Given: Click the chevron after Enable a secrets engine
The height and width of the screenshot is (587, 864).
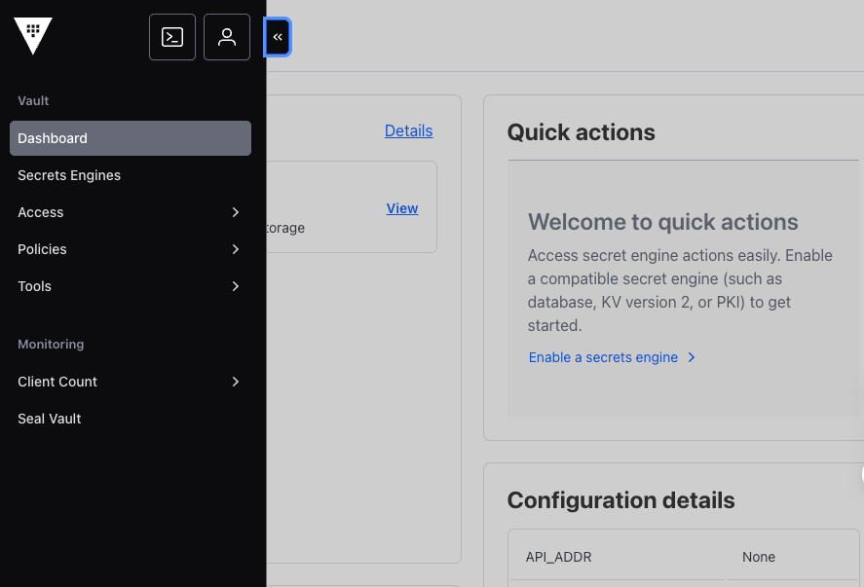Looking at the screenshot, I should click(692, 357).
